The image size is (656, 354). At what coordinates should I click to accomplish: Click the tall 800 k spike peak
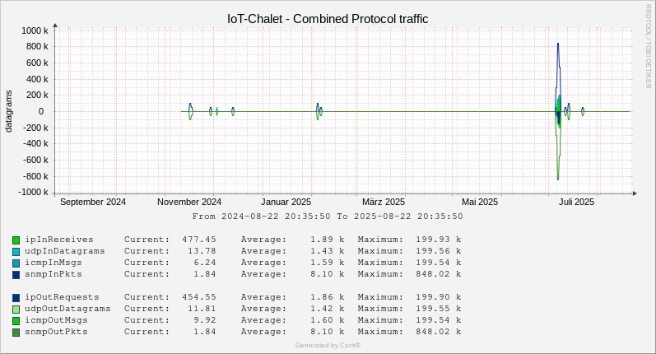(x=558, y=44)
